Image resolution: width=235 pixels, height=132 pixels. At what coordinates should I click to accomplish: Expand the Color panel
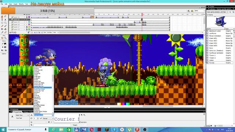tap(209, 7)
